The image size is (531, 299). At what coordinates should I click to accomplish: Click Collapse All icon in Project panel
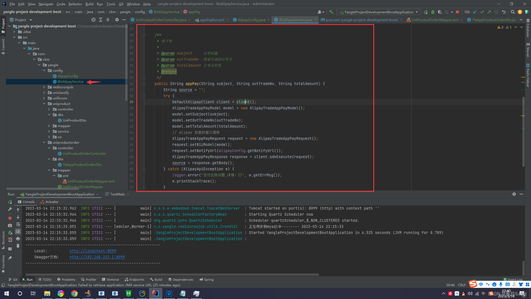click(108, 20)
